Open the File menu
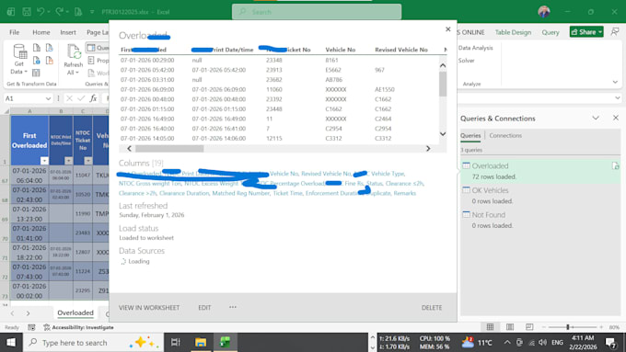Viewport: 626px width, 352px height. 15,32
